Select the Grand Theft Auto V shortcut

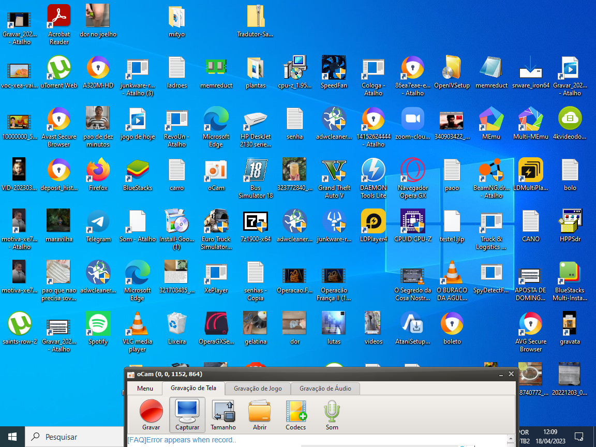(334, 178)
